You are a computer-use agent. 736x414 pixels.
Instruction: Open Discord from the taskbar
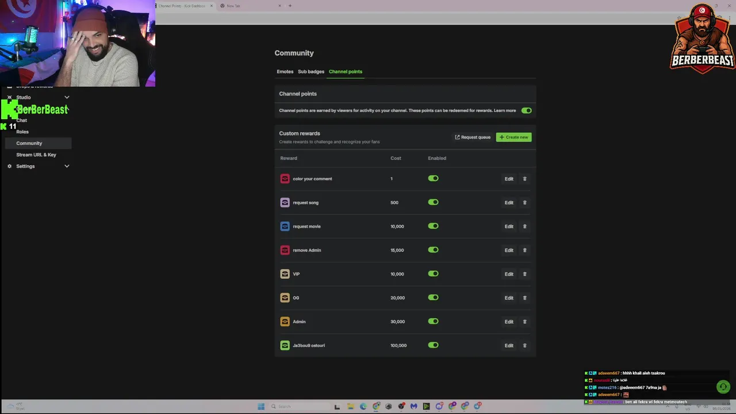click(439, 407)
